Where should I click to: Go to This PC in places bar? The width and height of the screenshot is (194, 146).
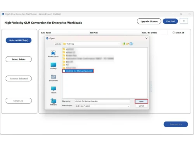coord(54,90)
